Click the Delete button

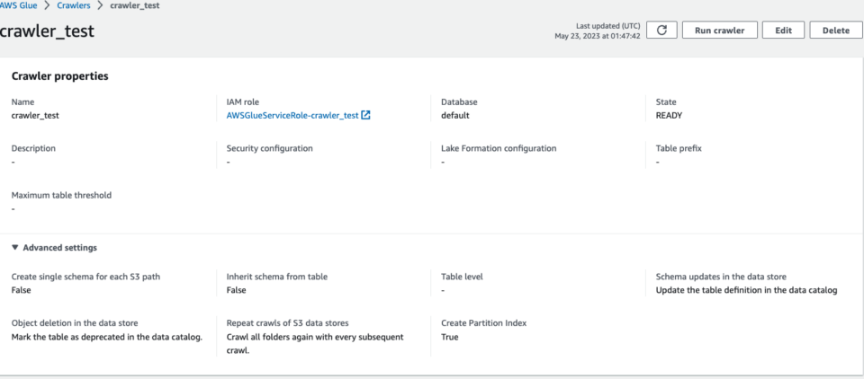[835, 31]
